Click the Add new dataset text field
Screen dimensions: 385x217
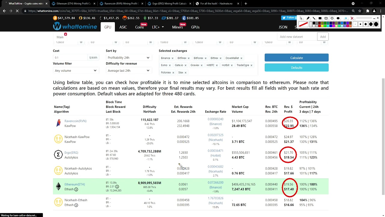(x=297, y=37)
